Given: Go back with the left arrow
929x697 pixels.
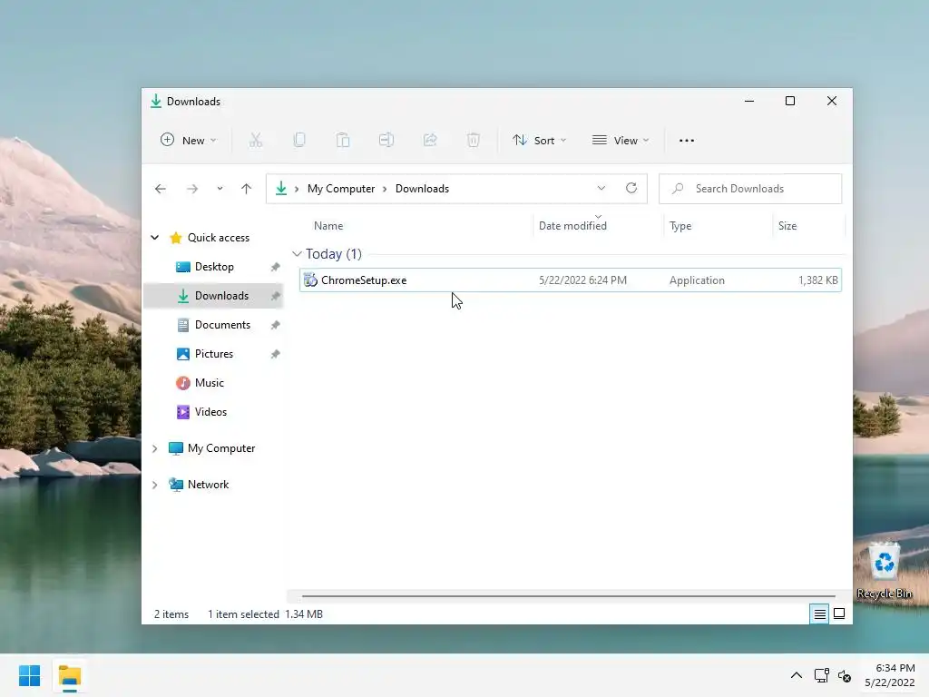Looking at the screenshot, I should pos(160,189).
